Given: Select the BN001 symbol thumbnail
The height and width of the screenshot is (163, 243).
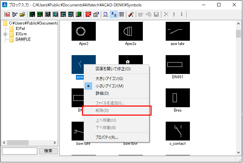Looking at the screenshot, I should pyautogui.click(x=178, y=65).
